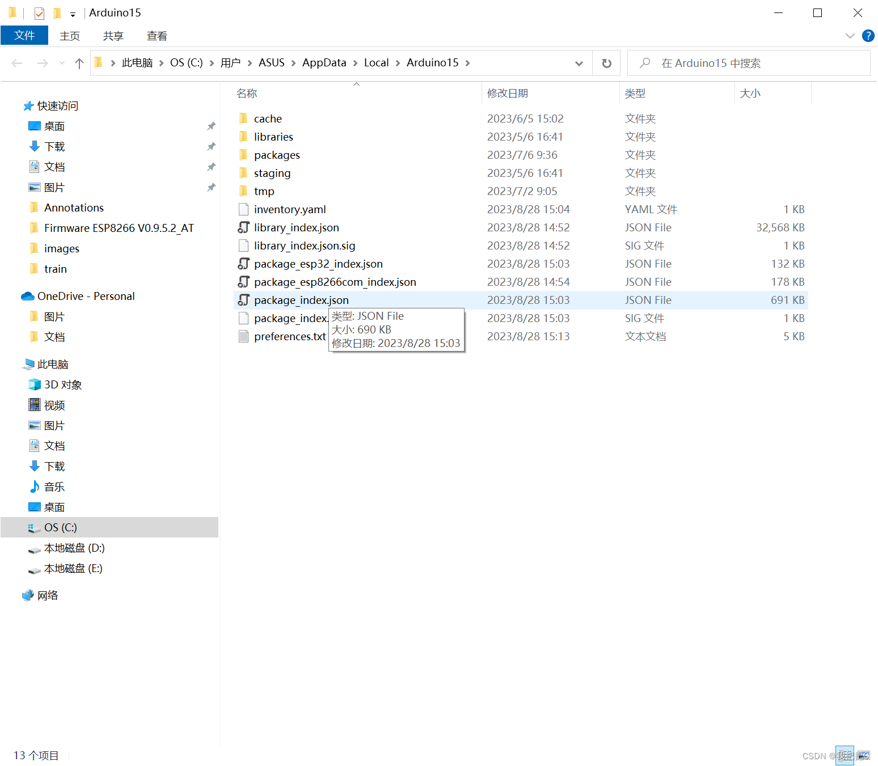The image size is (878, 766).
Task: Click ASUS in the address breadcrumb
Action: pyautogui.click(x=272, y=63)
